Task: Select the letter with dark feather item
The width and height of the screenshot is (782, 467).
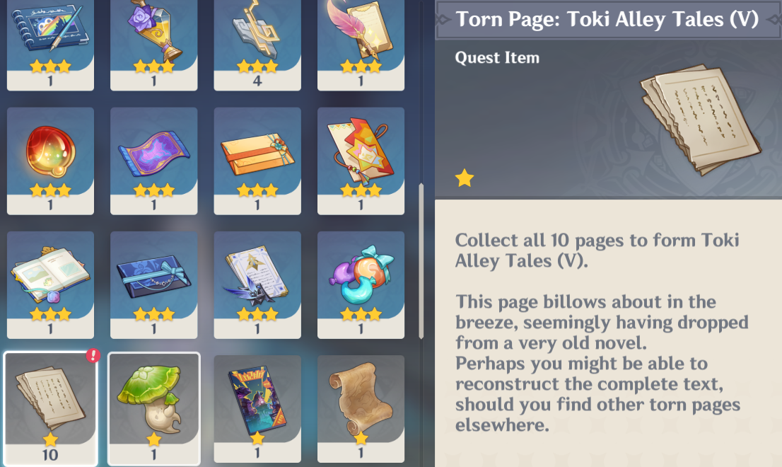Action: coord(257,285)
